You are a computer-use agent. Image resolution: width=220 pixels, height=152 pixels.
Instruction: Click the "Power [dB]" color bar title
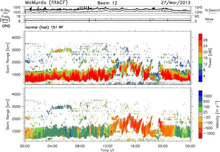pos(210,58)
